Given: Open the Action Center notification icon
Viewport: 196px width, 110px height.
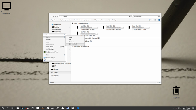Looking at the screenshot, I should 193,108.
